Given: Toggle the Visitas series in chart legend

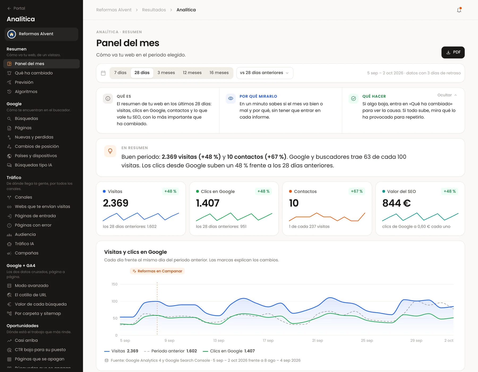Looking at the screenshot, I should [121, 351].
